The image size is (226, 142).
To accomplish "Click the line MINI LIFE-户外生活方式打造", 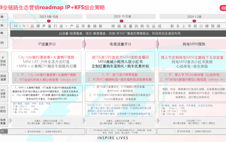I will [46, 62].
